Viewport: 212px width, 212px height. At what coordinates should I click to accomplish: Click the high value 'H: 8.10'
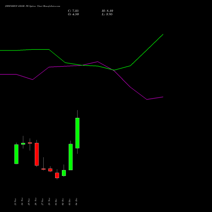(x=107, y=11)
